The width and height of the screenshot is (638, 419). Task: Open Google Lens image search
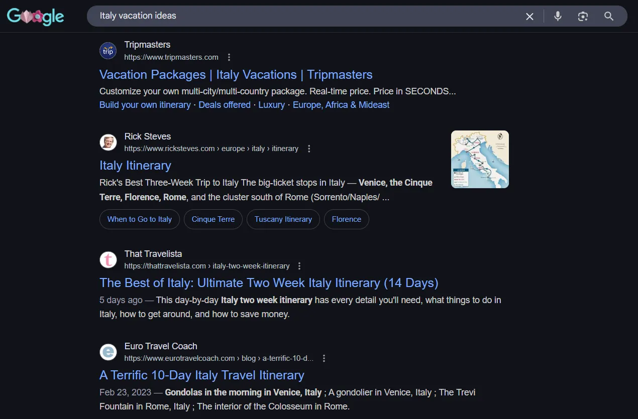583,16
